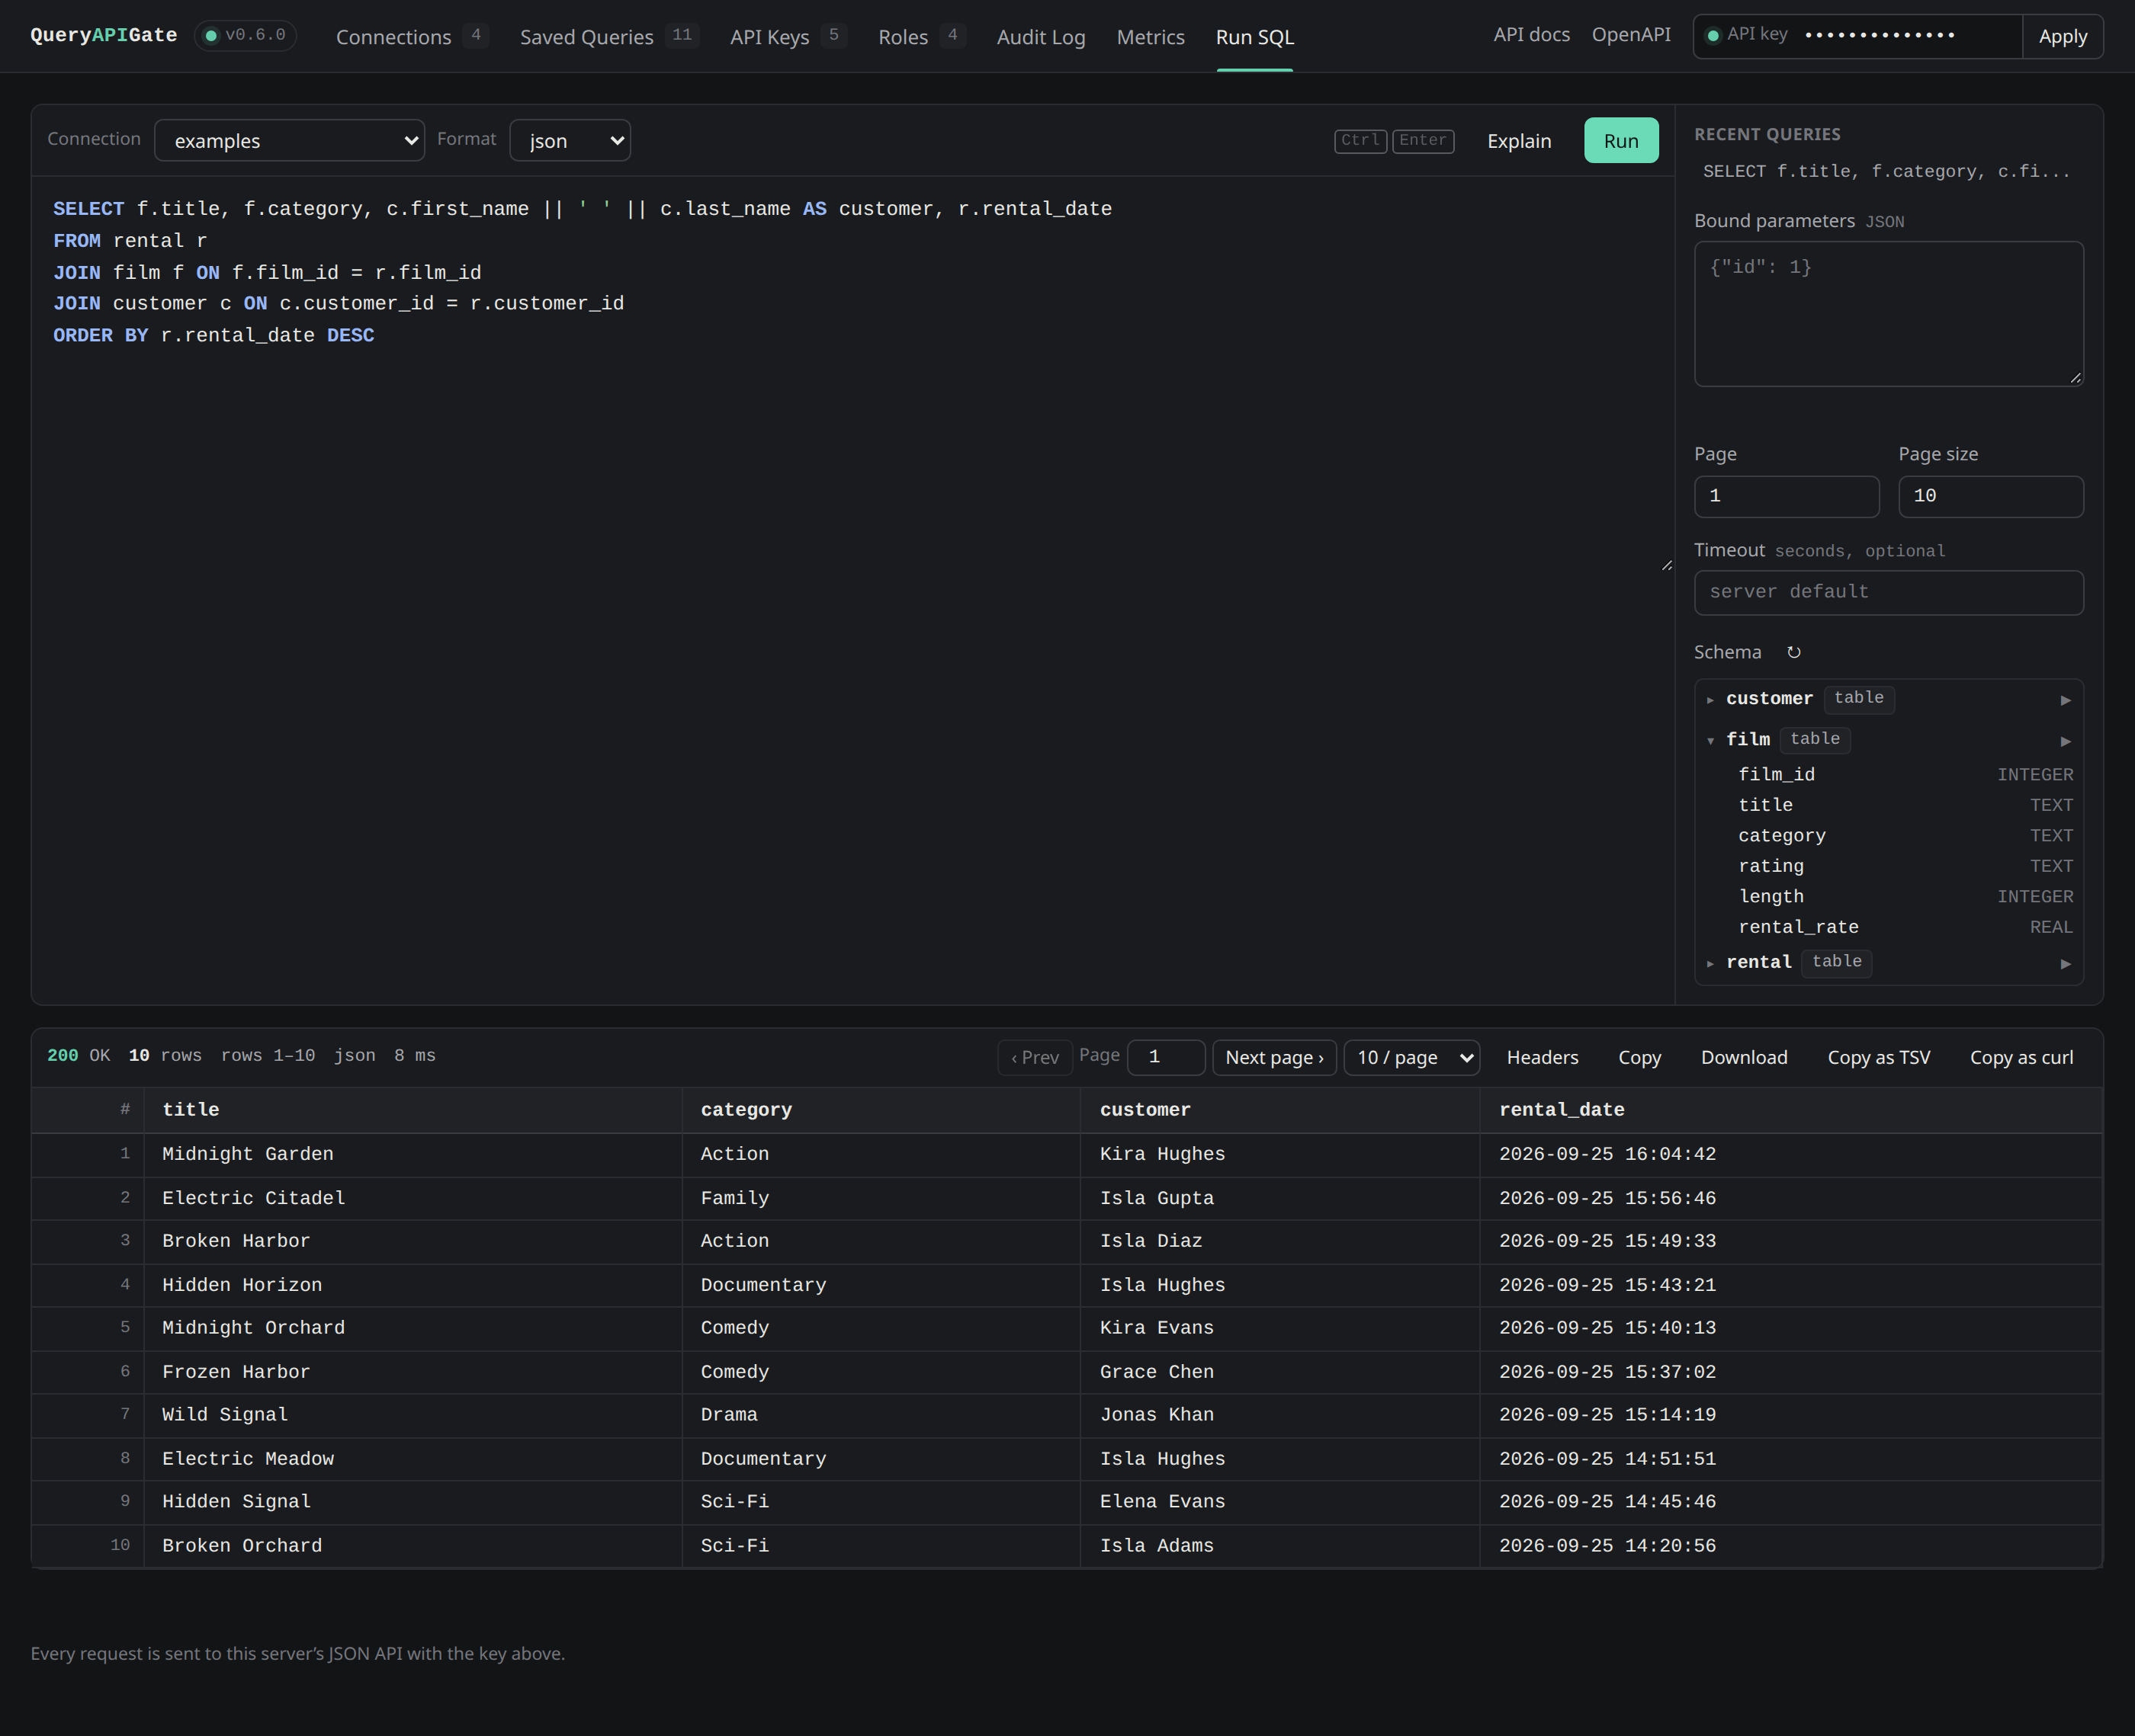2135x1736 pixels.
Task: Refresh the Schema list icon
Action: tap(1794, 652)
